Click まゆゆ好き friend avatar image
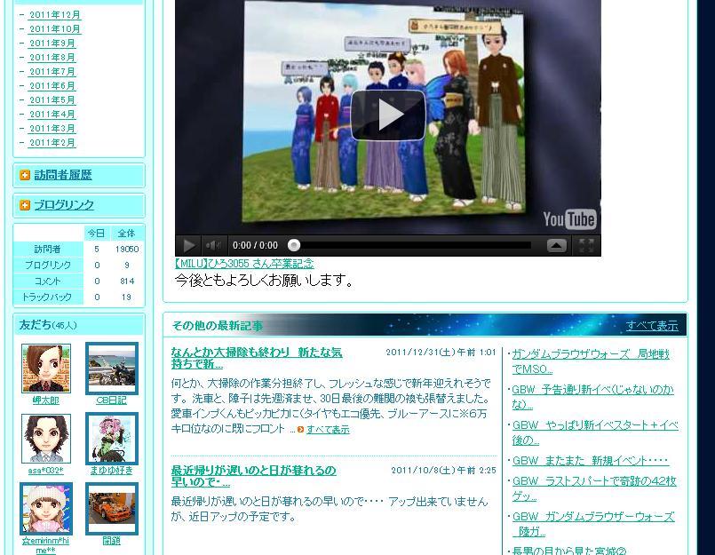The image size is (715, 555). coord(112,439)
